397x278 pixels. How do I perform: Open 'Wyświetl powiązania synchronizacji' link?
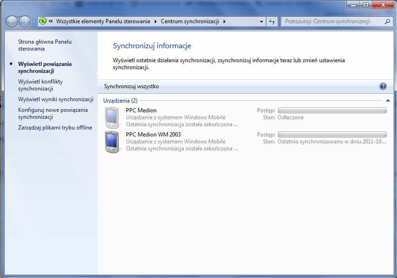point(45,67)
